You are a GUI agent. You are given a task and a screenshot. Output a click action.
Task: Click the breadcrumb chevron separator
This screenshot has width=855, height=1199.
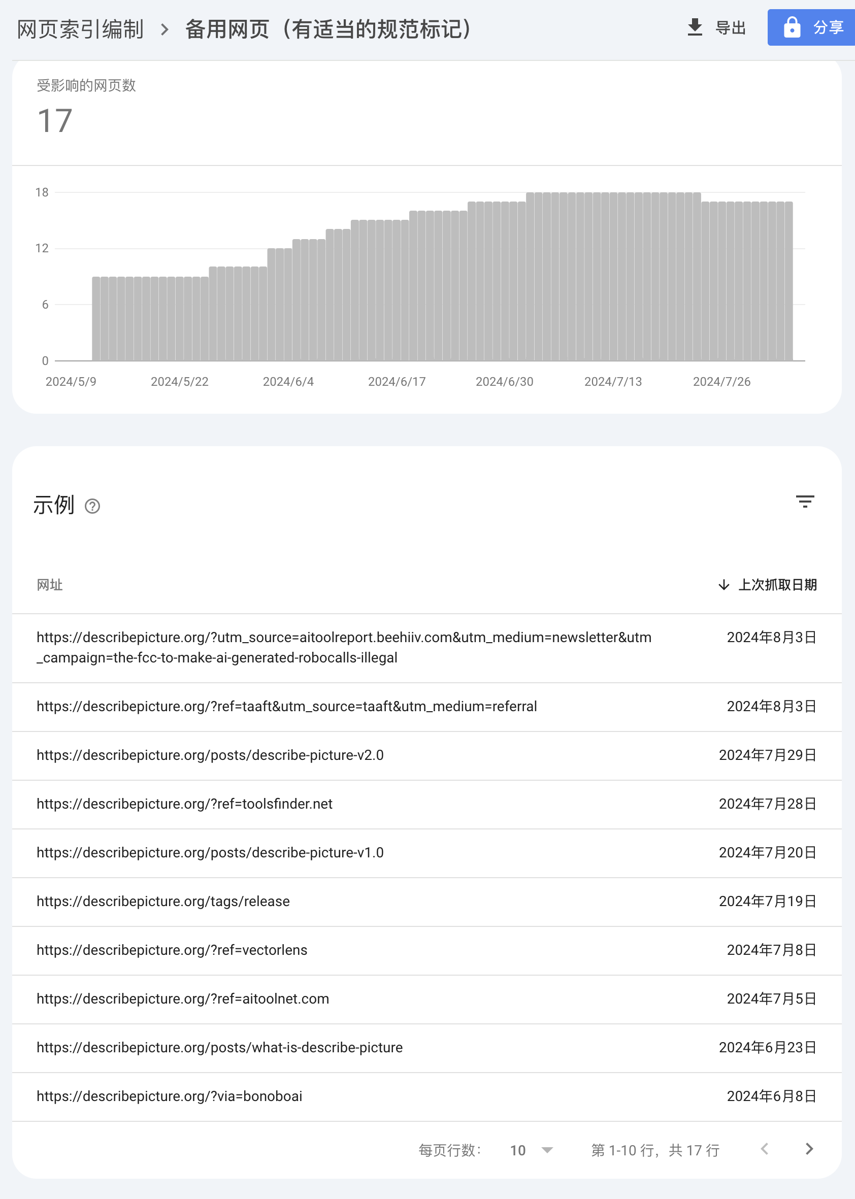click(x=165, y=29)
